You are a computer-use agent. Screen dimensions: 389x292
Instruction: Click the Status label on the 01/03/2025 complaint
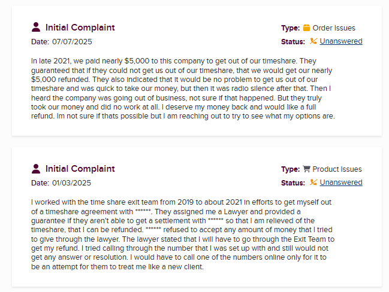[293, 183]
